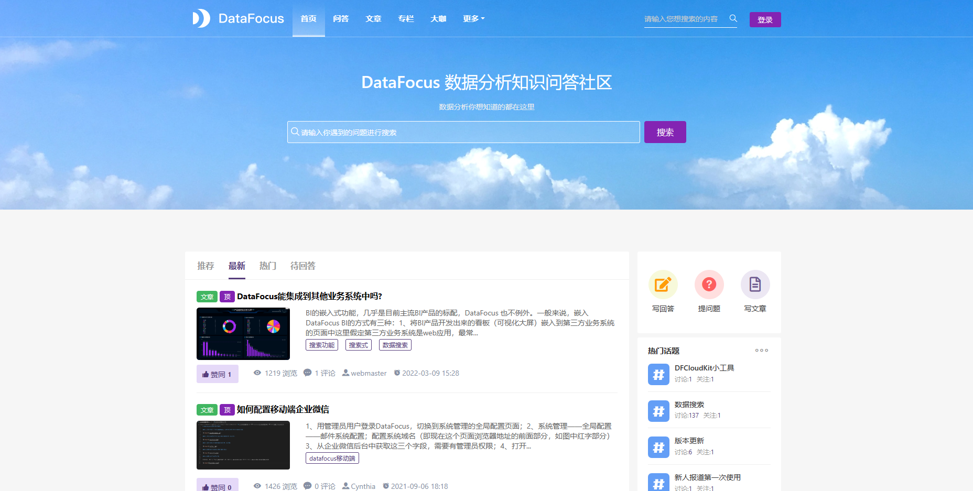The width and height of the screenshot is (973, 491).
Task: Click the 2022-03-09 15:28 timestamp
Action: [x=430, y=373]
